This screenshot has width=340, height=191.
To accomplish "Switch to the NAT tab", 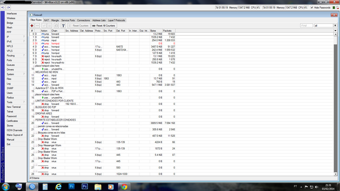I will coord(46,20).
